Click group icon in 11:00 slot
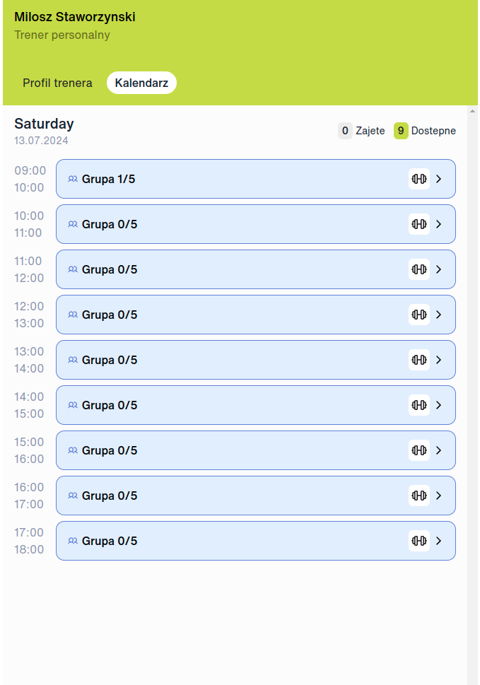This screenshot has width=480, height=685. point(73,269)
